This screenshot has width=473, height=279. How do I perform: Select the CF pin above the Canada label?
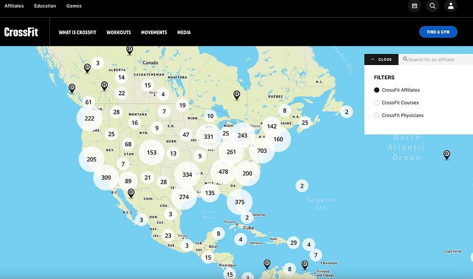coord(129,50)
